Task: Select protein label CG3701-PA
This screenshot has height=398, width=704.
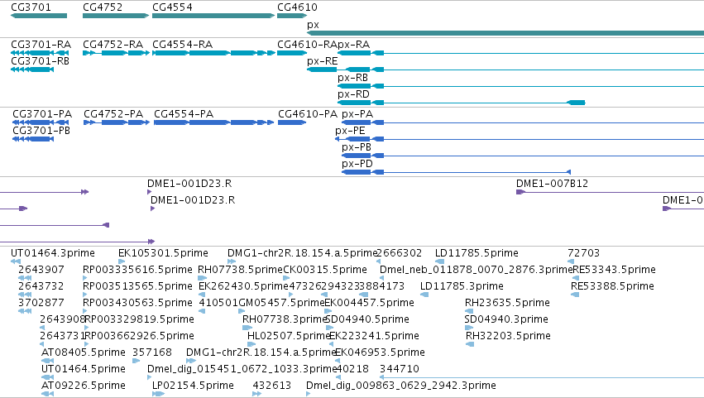Action: [42, 114]
